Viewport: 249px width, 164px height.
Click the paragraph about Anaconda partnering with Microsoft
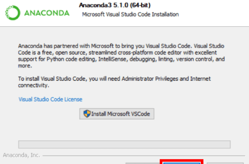pyautogui.click(x=121, y=56)
